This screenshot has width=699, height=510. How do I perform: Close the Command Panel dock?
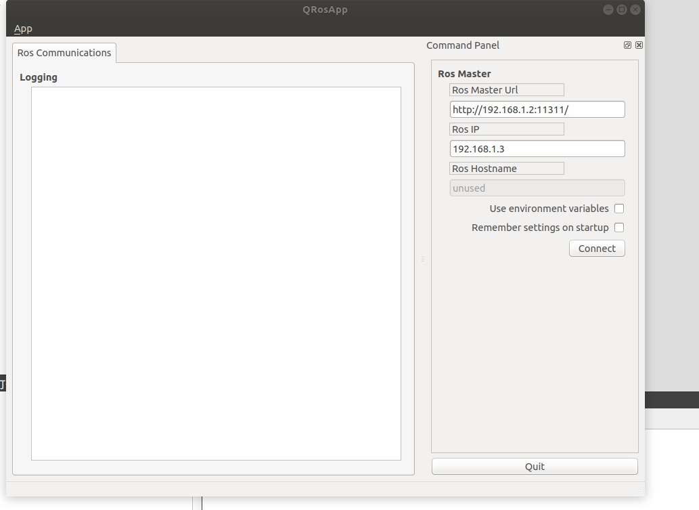(639, 45)
